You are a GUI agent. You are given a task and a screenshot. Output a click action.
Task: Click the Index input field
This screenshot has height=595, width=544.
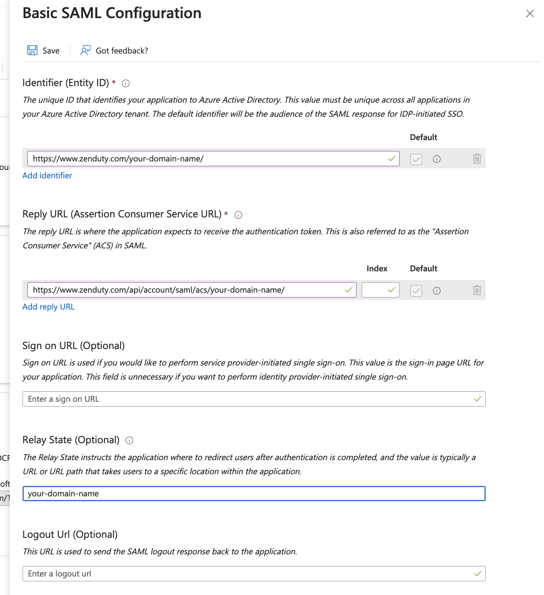pyautogui.click(x=380, y=290)
